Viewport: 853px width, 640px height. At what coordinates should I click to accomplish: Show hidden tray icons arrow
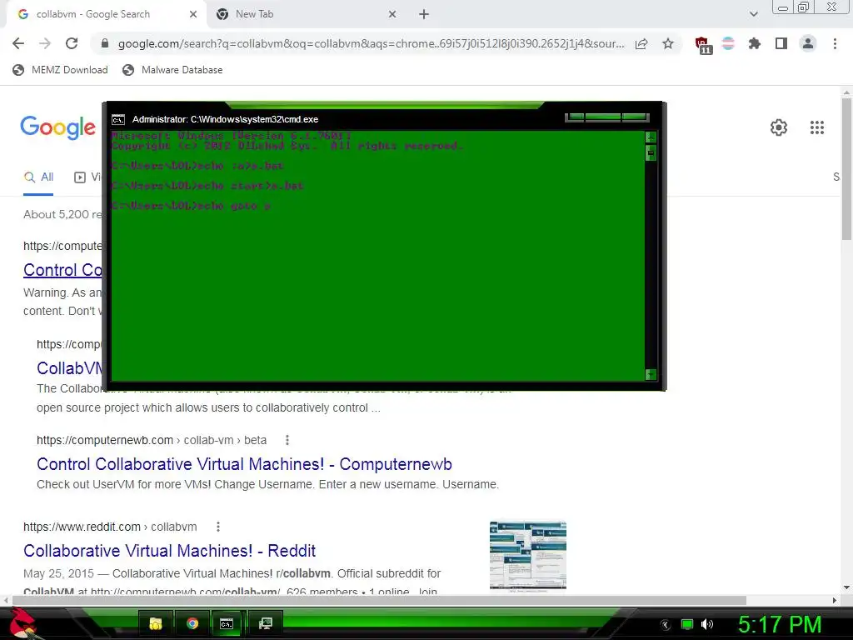tap(666, 625)
